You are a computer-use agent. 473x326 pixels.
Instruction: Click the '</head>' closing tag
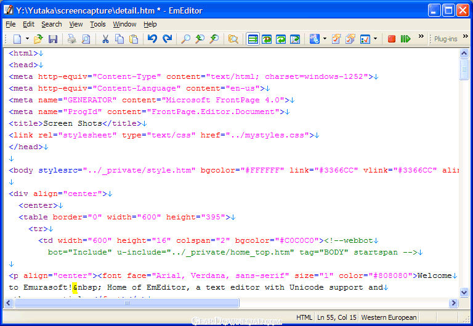tap(26, 147)
